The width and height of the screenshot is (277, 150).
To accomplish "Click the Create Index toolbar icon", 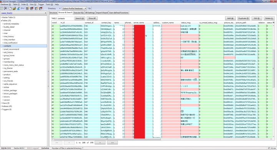I will 37,8.
